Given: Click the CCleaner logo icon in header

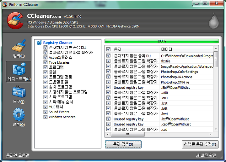Looking at the screenshot, I should (15, 20).
